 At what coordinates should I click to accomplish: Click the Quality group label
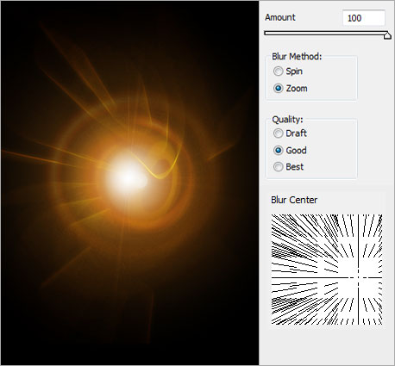[x=287, y=119]
